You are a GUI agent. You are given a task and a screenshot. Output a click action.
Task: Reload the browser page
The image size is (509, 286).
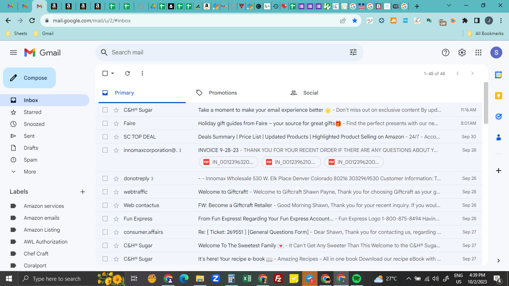[x=32, y=20]
